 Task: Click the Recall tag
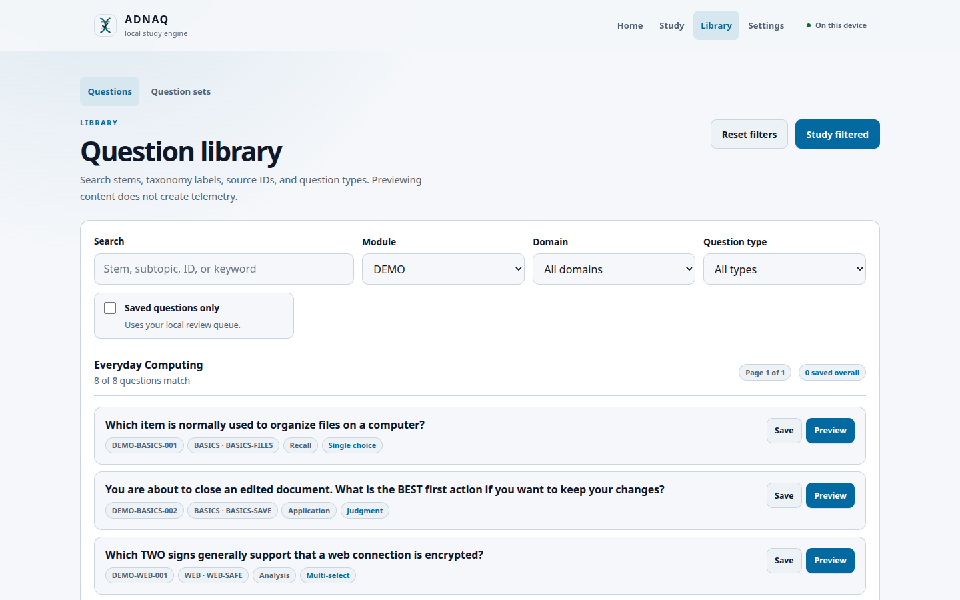point(301,445)
